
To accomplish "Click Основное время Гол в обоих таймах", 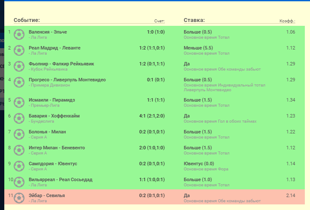I will [x=220, y=121].
